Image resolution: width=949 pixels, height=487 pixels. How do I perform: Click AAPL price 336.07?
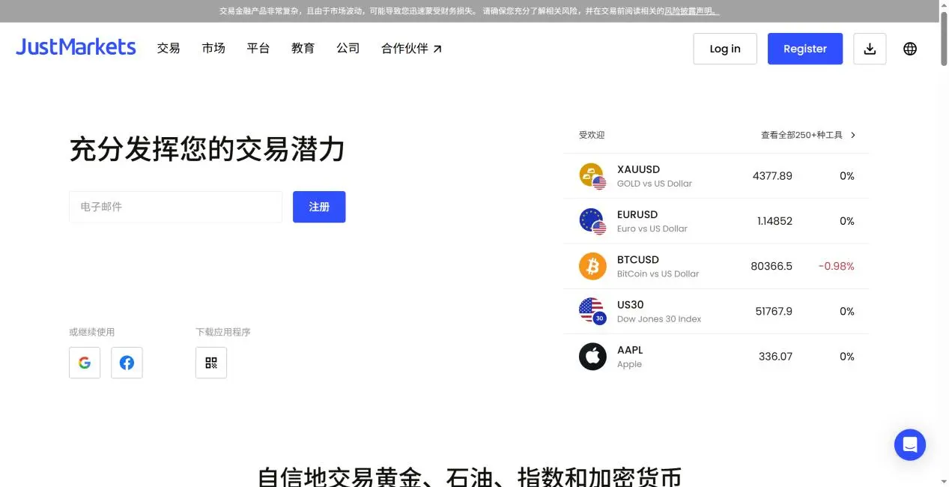(x=775, y=357)
